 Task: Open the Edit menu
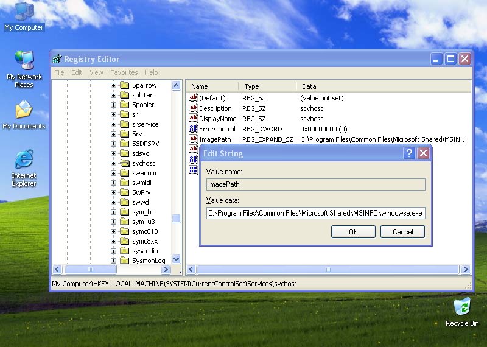(x=77, y=72)
